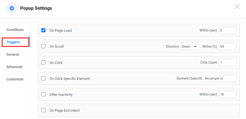This screenshot has height=119, width=246.
Task: Click the blue gear Popup Settings icon
Action: pyautogui.click(x=12, y=8)
